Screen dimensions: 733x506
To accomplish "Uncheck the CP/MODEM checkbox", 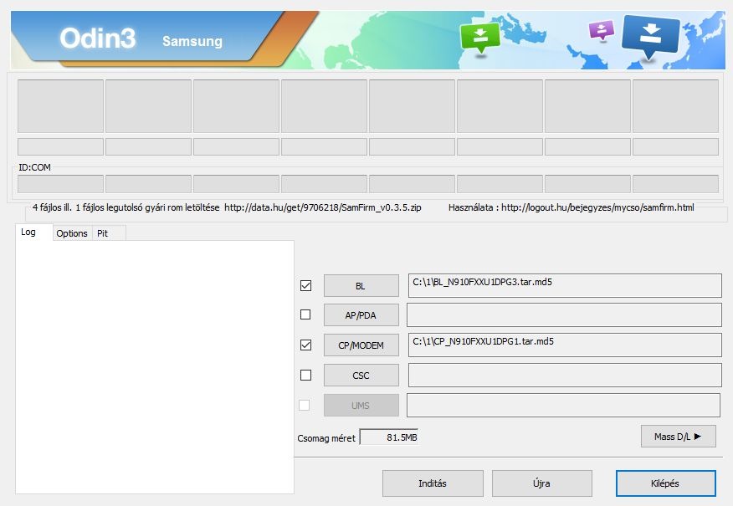I will 305,345.
